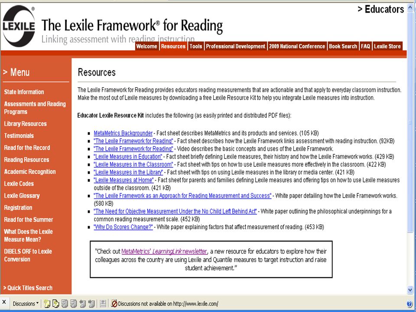Open Lexile Measures in the Classroom link

coord(133,165)
